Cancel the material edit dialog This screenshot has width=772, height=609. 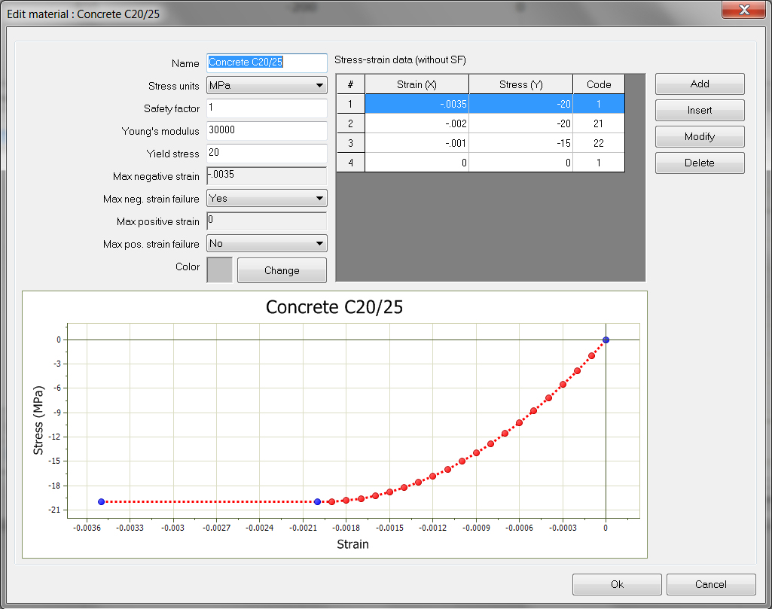point(710,584)
